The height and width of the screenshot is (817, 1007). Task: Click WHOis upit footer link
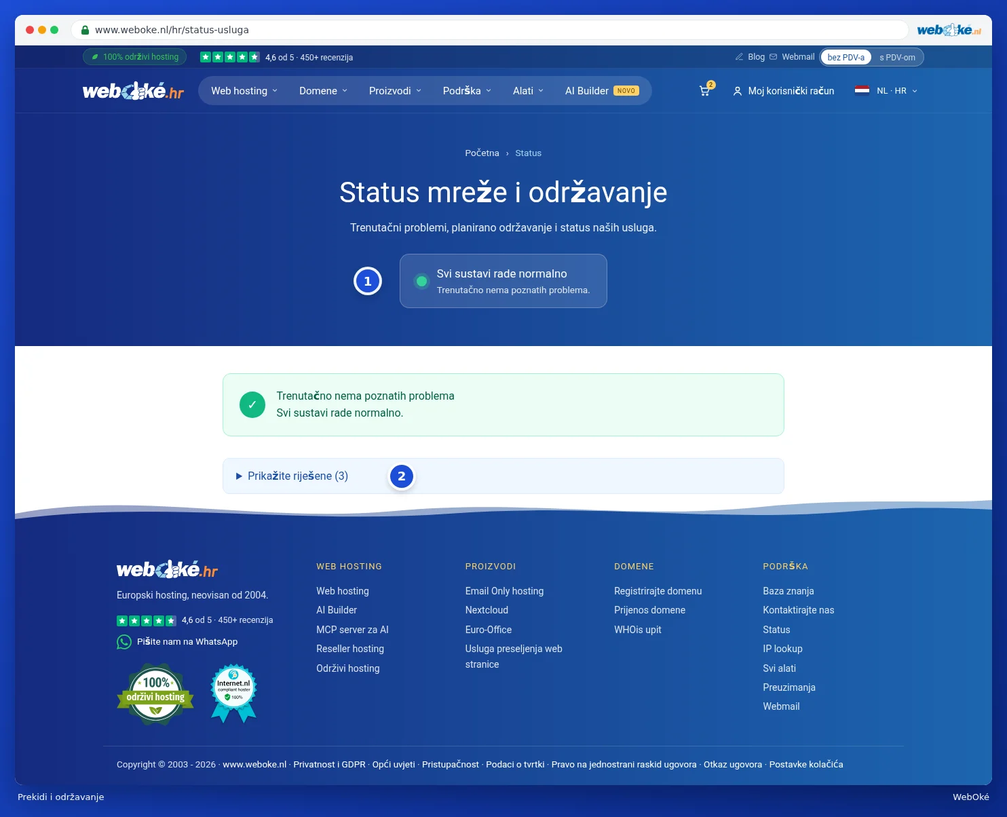point(638,630)
